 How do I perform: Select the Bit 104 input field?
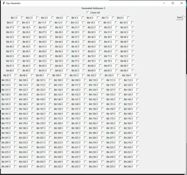(132, 75)
